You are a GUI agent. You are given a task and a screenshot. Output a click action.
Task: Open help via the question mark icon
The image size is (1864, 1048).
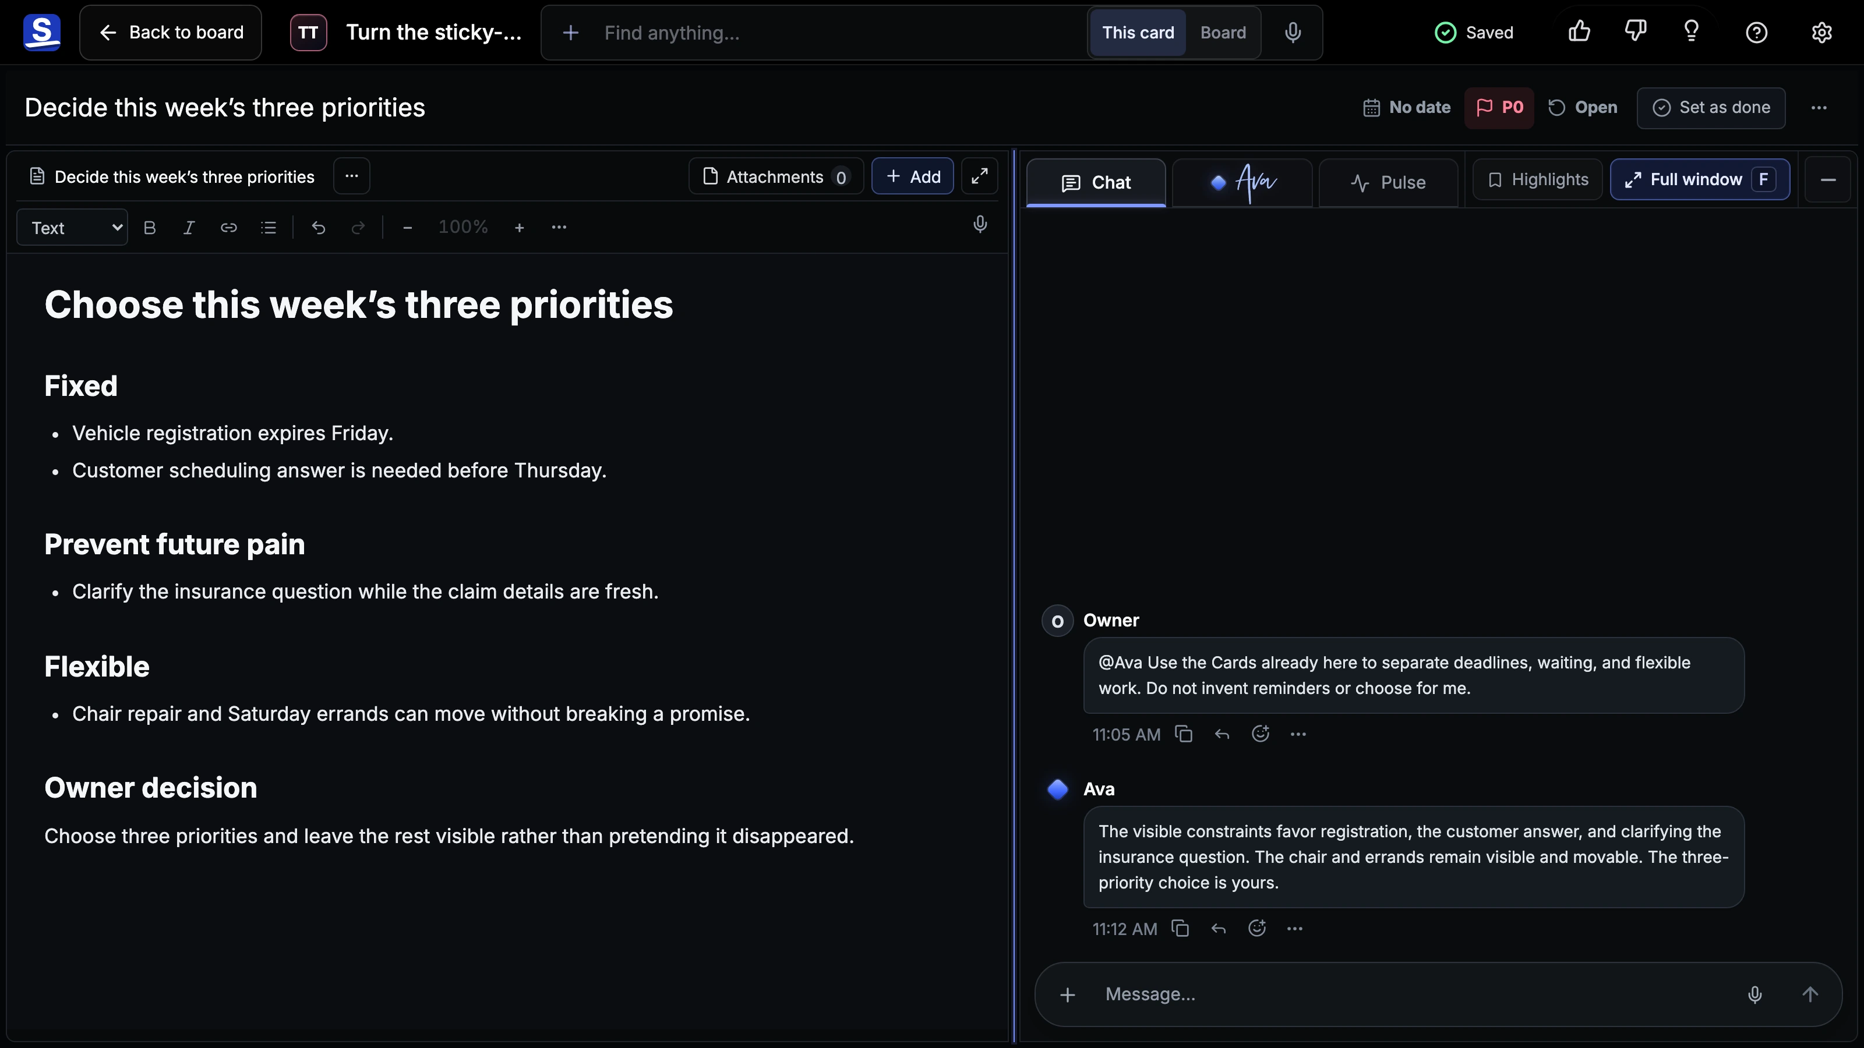coord(1756,33)
